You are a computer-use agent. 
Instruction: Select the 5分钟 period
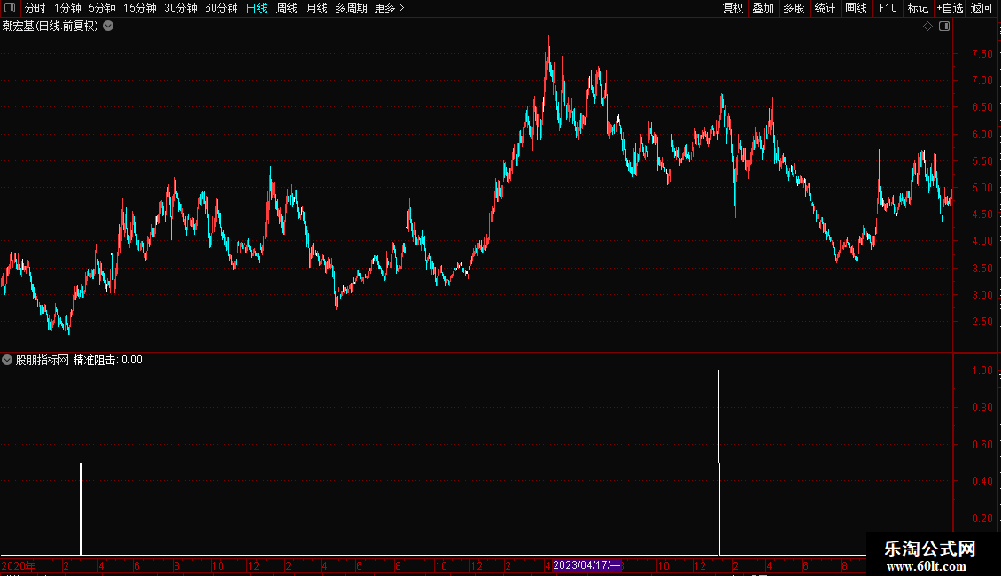(x=102, y=8)
